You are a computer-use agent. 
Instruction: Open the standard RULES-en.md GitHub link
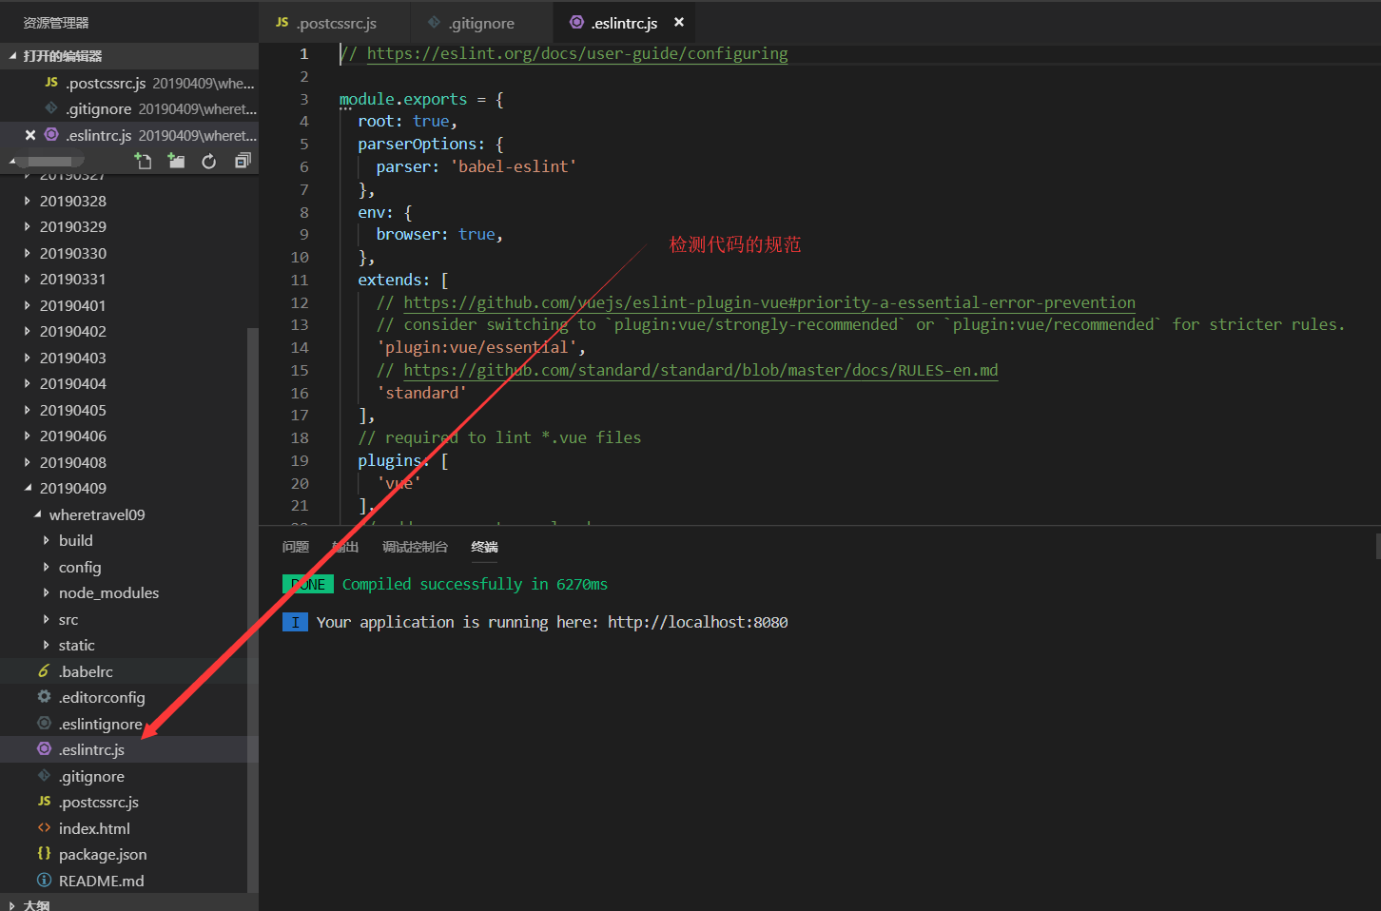701,370
